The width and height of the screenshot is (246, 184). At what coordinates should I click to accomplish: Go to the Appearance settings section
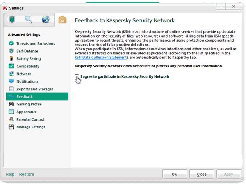[x=27, y=112]
